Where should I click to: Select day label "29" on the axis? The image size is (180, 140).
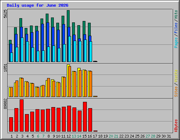pos(158,136)
